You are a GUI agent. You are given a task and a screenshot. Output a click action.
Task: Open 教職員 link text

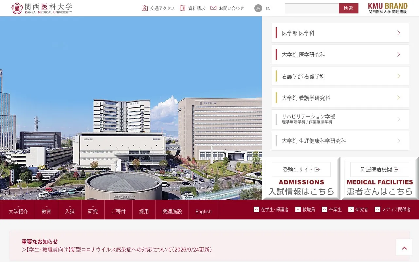[309, 210]
